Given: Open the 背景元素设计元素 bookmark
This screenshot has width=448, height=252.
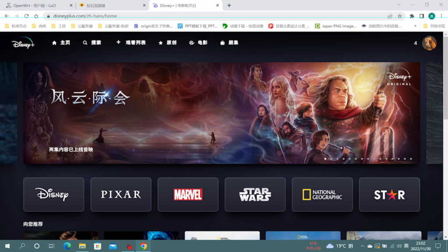Looking at the screenshot, I should point(289,26).
